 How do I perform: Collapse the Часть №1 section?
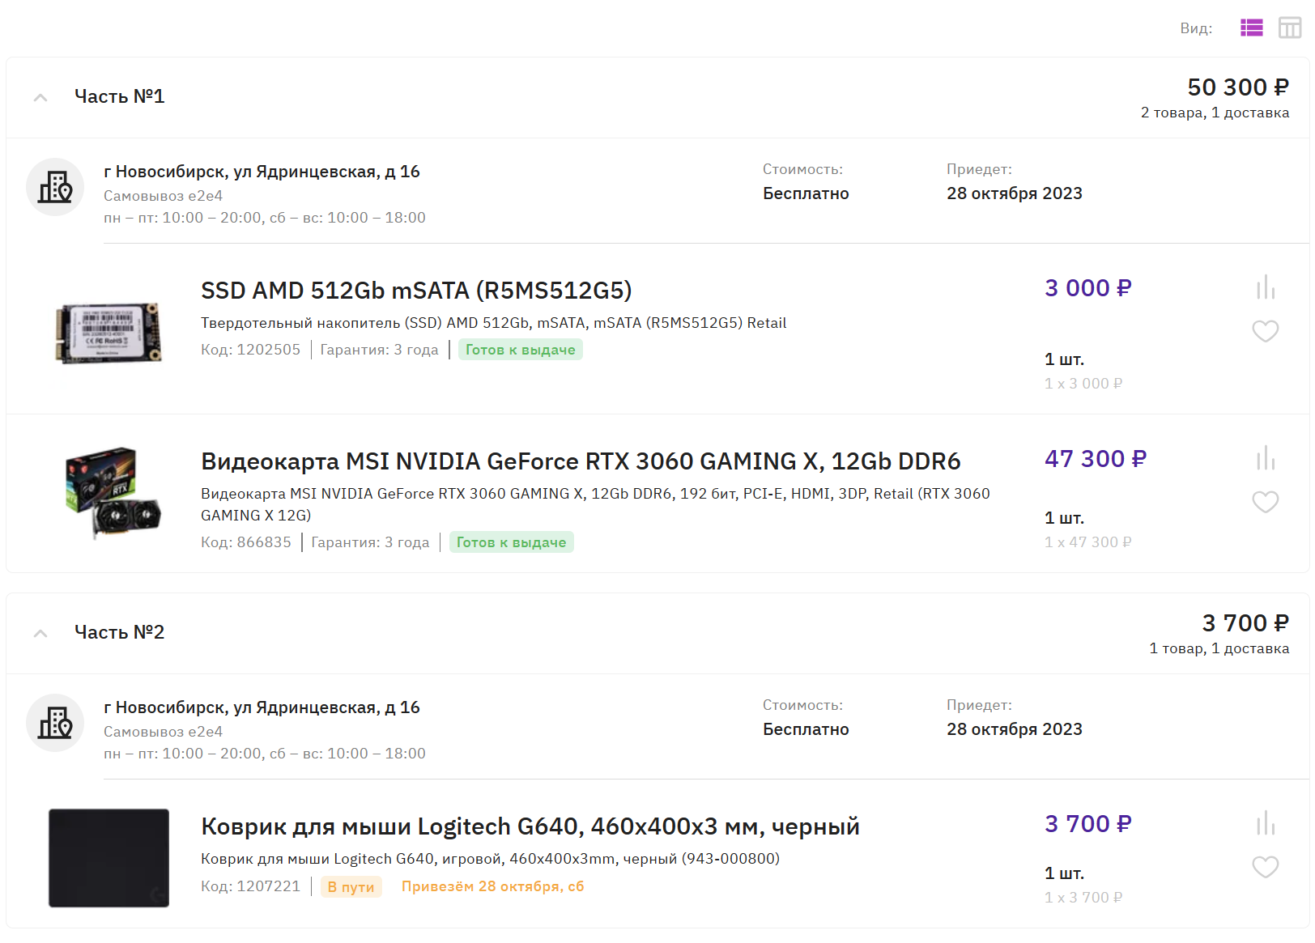(40, 97)
